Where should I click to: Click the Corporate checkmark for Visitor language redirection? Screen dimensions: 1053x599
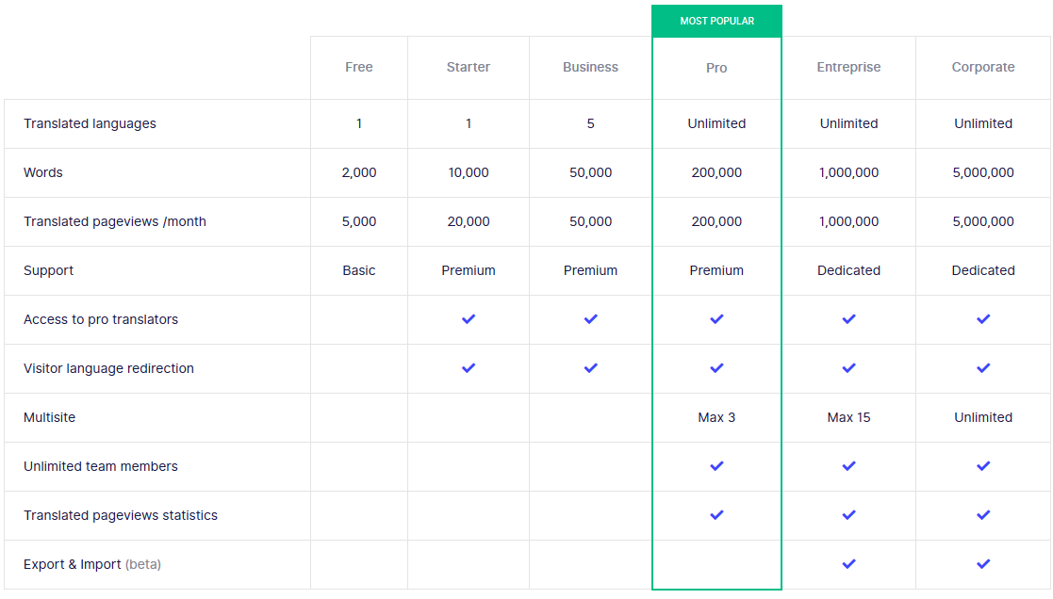coord(983,368)
